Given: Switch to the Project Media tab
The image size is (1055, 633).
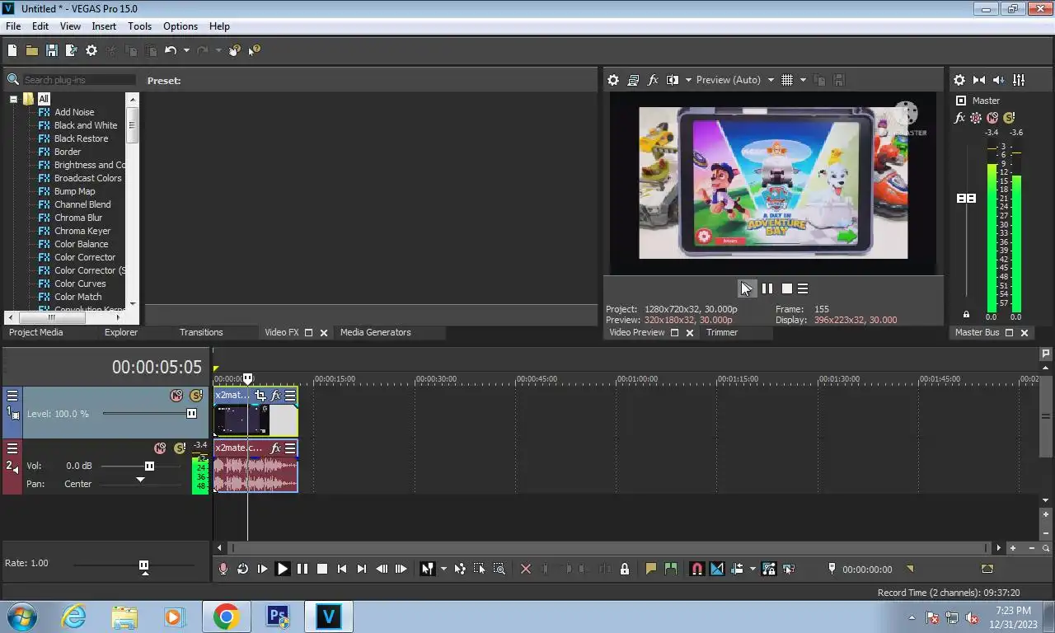Looking at the screenshot, I should click(35, 332).
